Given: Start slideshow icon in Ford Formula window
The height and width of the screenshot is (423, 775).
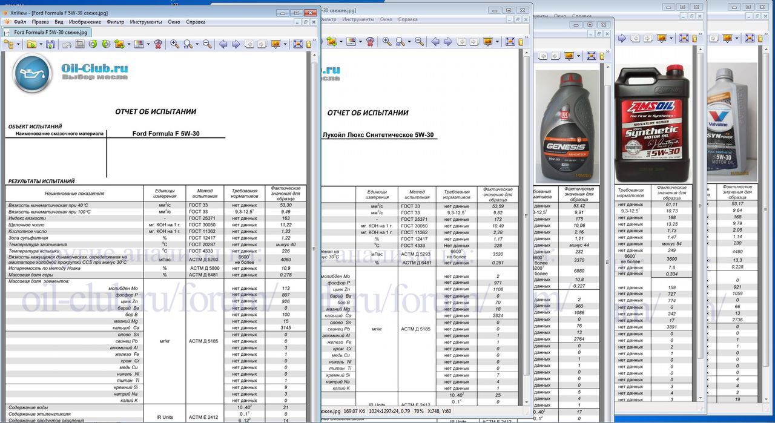Looking at the screenshot, I should pyautogui.click(x=275, y=44).
